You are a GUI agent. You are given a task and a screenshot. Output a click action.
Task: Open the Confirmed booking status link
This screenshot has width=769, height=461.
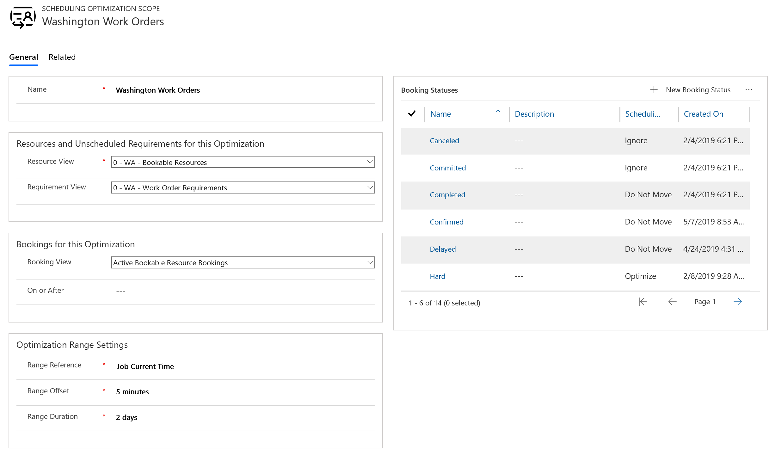coord(447,221)
